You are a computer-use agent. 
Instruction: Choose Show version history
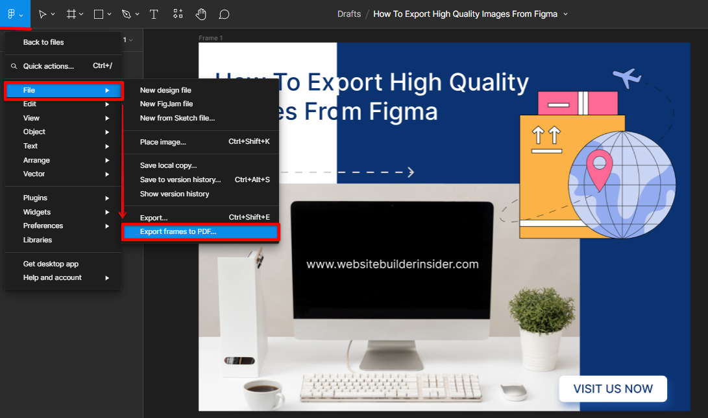point(201,194)
